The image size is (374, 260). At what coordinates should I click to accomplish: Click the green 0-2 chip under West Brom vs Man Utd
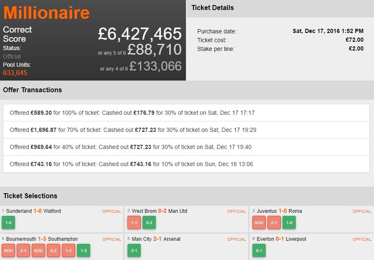149,222
